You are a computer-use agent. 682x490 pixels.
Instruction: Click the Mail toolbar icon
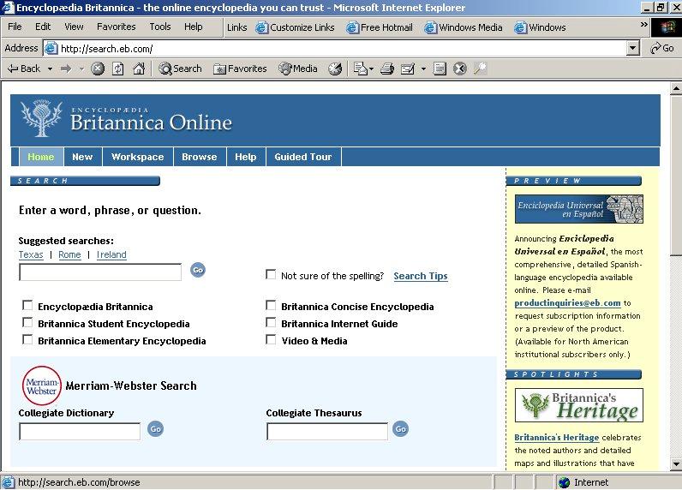point(360,69)
